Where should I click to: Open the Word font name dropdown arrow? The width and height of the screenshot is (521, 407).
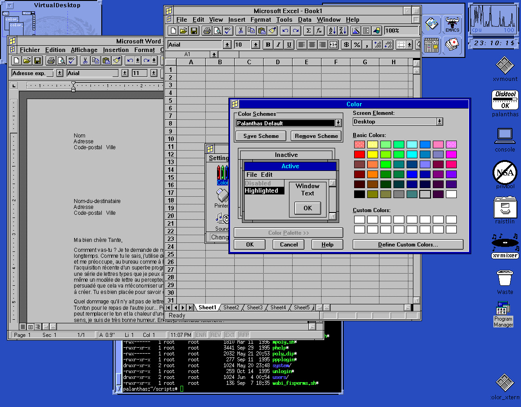pyautogui.click(x=125, y=73)
